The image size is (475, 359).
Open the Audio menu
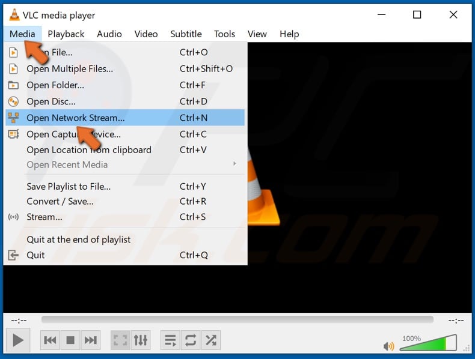tap(109, 34)
